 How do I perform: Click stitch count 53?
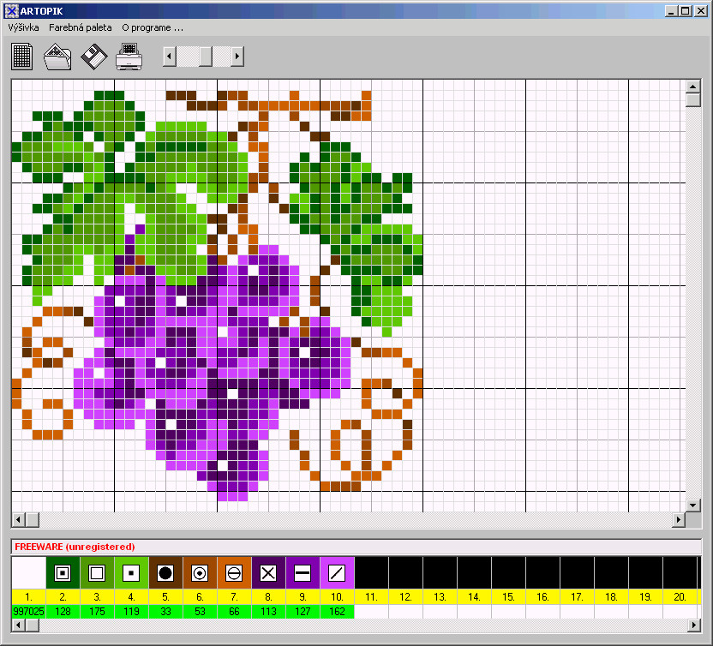[200, 612]
